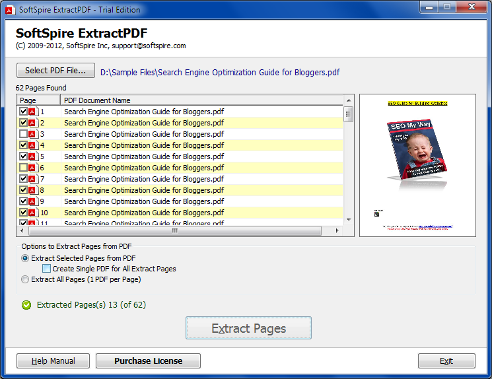Screen dimensions: 492x379
Task: Click the PDF icon beside page 10
Action: (x=32, y=213)
